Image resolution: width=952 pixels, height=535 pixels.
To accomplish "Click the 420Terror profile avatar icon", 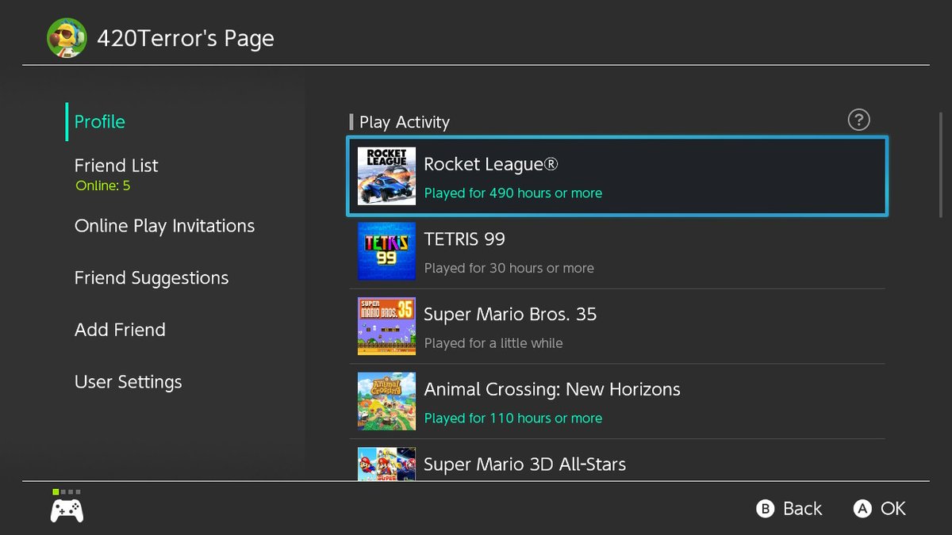I will coord(67,38).
